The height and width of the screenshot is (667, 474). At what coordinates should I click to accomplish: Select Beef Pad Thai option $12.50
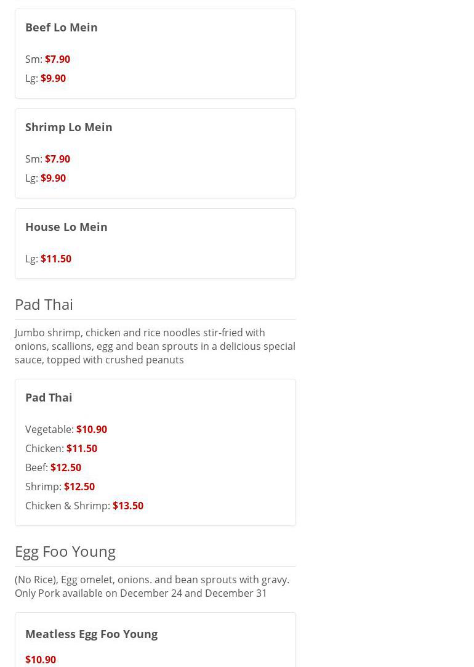pos(65,467)
